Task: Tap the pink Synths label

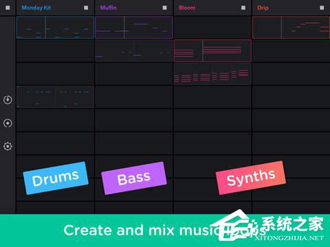Action: [251, 178]
